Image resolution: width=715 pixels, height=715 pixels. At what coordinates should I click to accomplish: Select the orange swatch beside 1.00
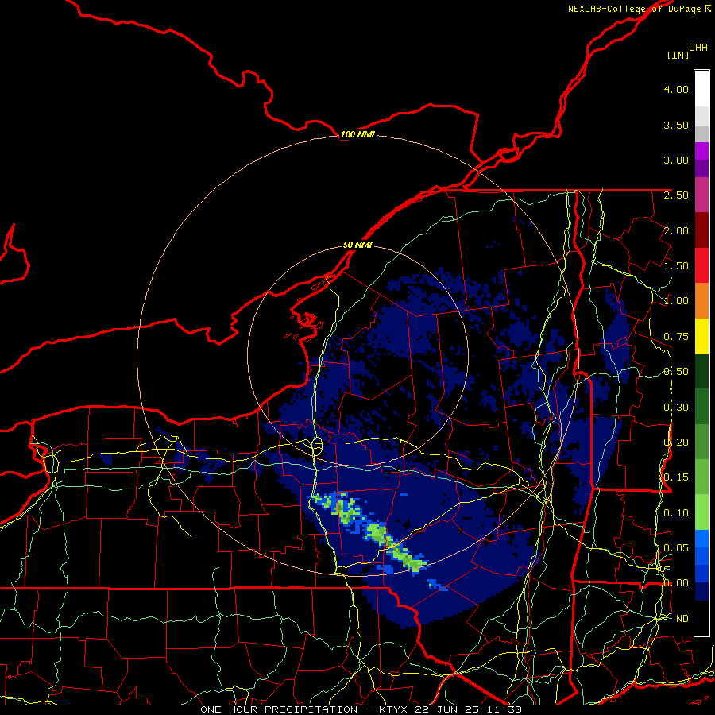[701, 301]
